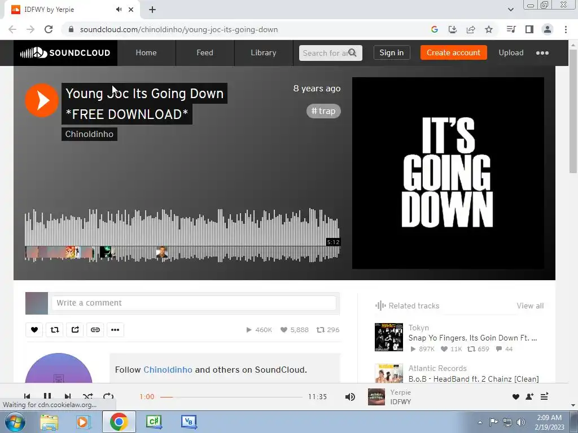
Task: Open the Library nav tab
Action: tap(263, 52)
